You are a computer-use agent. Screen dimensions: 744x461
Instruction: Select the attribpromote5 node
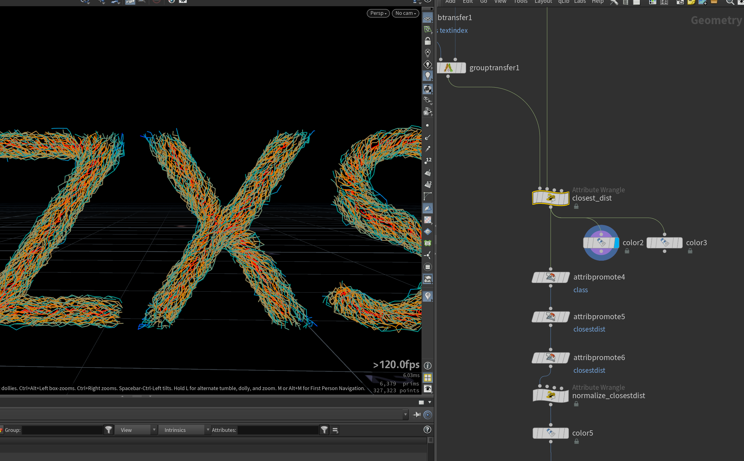click(x=551, y=317)
